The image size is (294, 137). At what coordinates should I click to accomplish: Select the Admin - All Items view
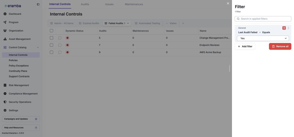(x=62, y=24)
